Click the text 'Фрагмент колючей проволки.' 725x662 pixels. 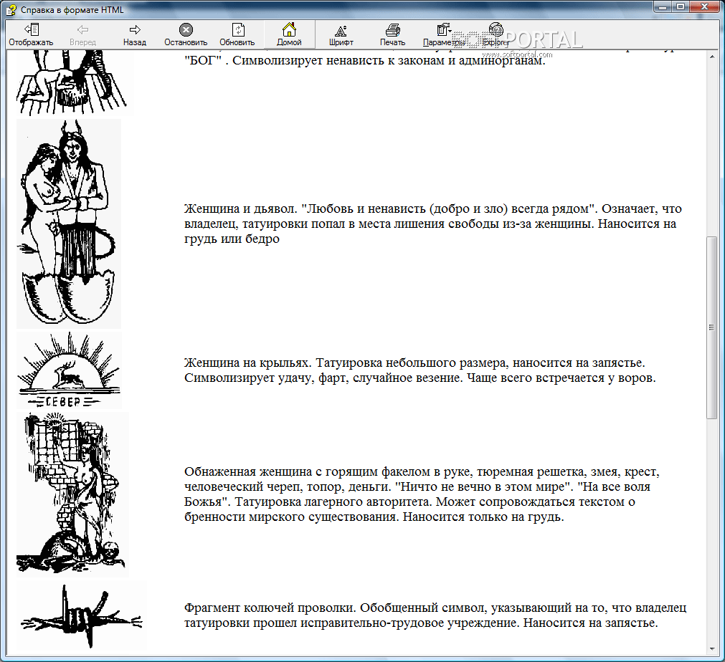click(x=270, y=608)
